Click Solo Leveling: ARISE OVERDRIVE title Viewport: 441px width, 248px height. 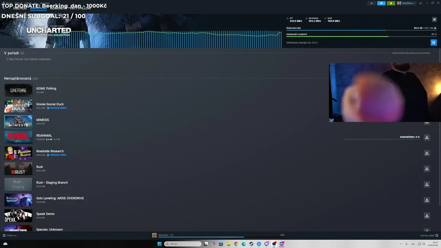click(x=60, y=198)
